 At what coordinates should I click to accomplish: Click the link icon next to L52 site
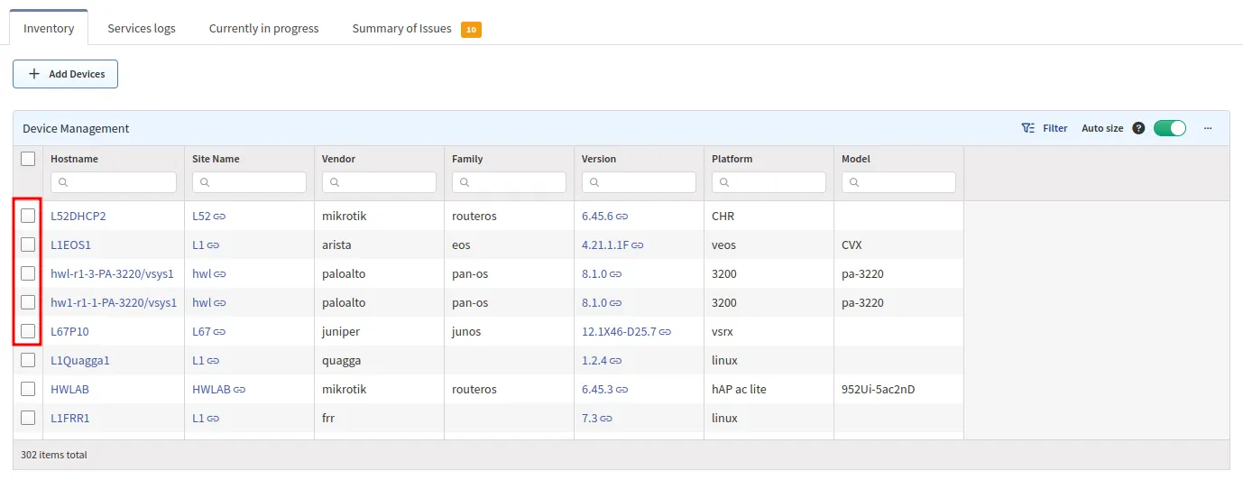tap(219, 217)
